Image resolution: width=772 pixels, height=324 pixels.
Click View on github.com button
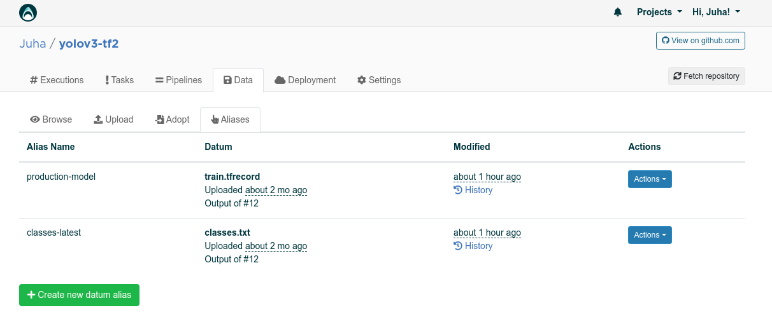pyautogui.click(x=701, y=41)
